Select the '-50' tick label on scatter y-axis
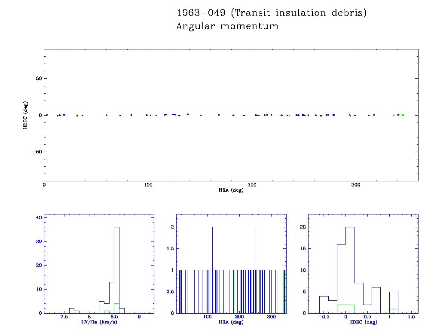The height and width of the screenshot is (330, 440). 36,152
